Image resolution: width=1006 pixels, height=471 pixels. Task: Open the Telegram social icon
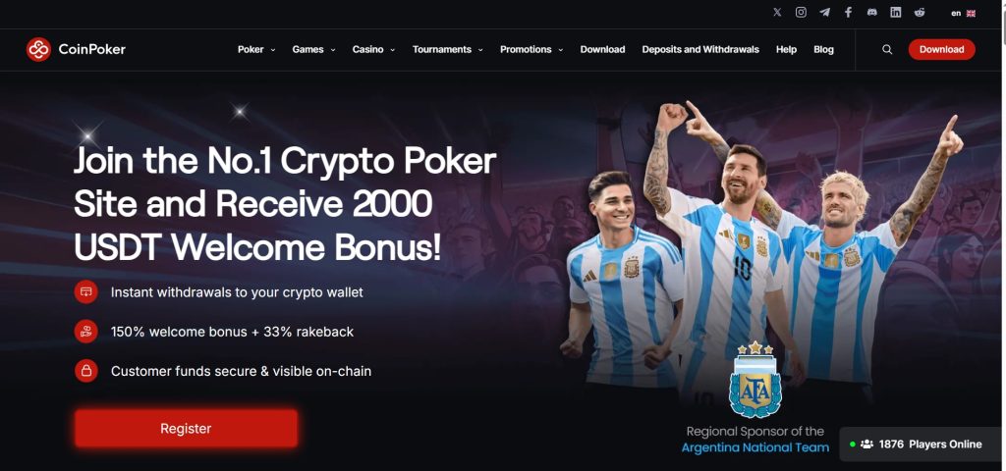pos(824,12)
